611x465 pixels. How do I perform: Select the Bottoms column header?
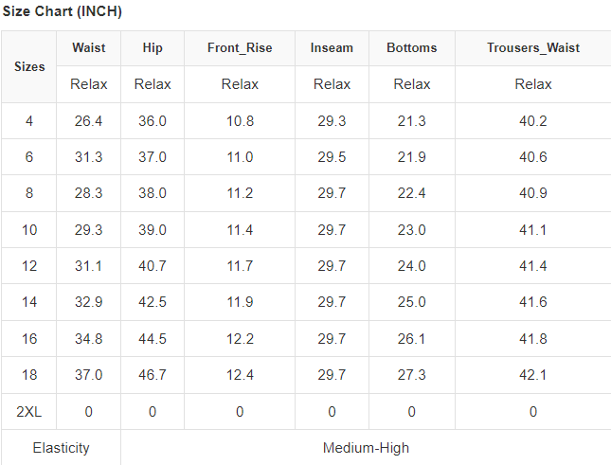coord(412,48)
